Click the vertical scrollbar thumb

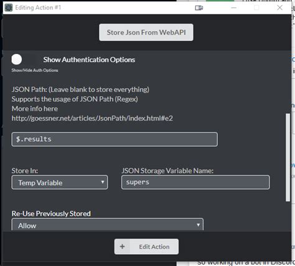coord(288,157)
